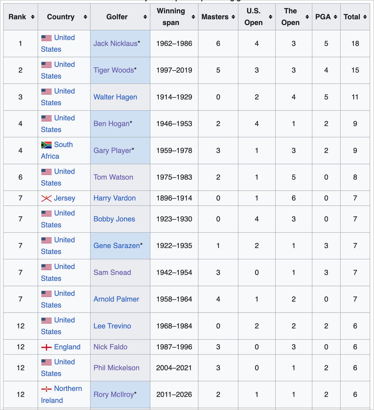This screenshot has width=374, height=410.
Task: Select the winning span 1959–1978
Action: (174, 150)
